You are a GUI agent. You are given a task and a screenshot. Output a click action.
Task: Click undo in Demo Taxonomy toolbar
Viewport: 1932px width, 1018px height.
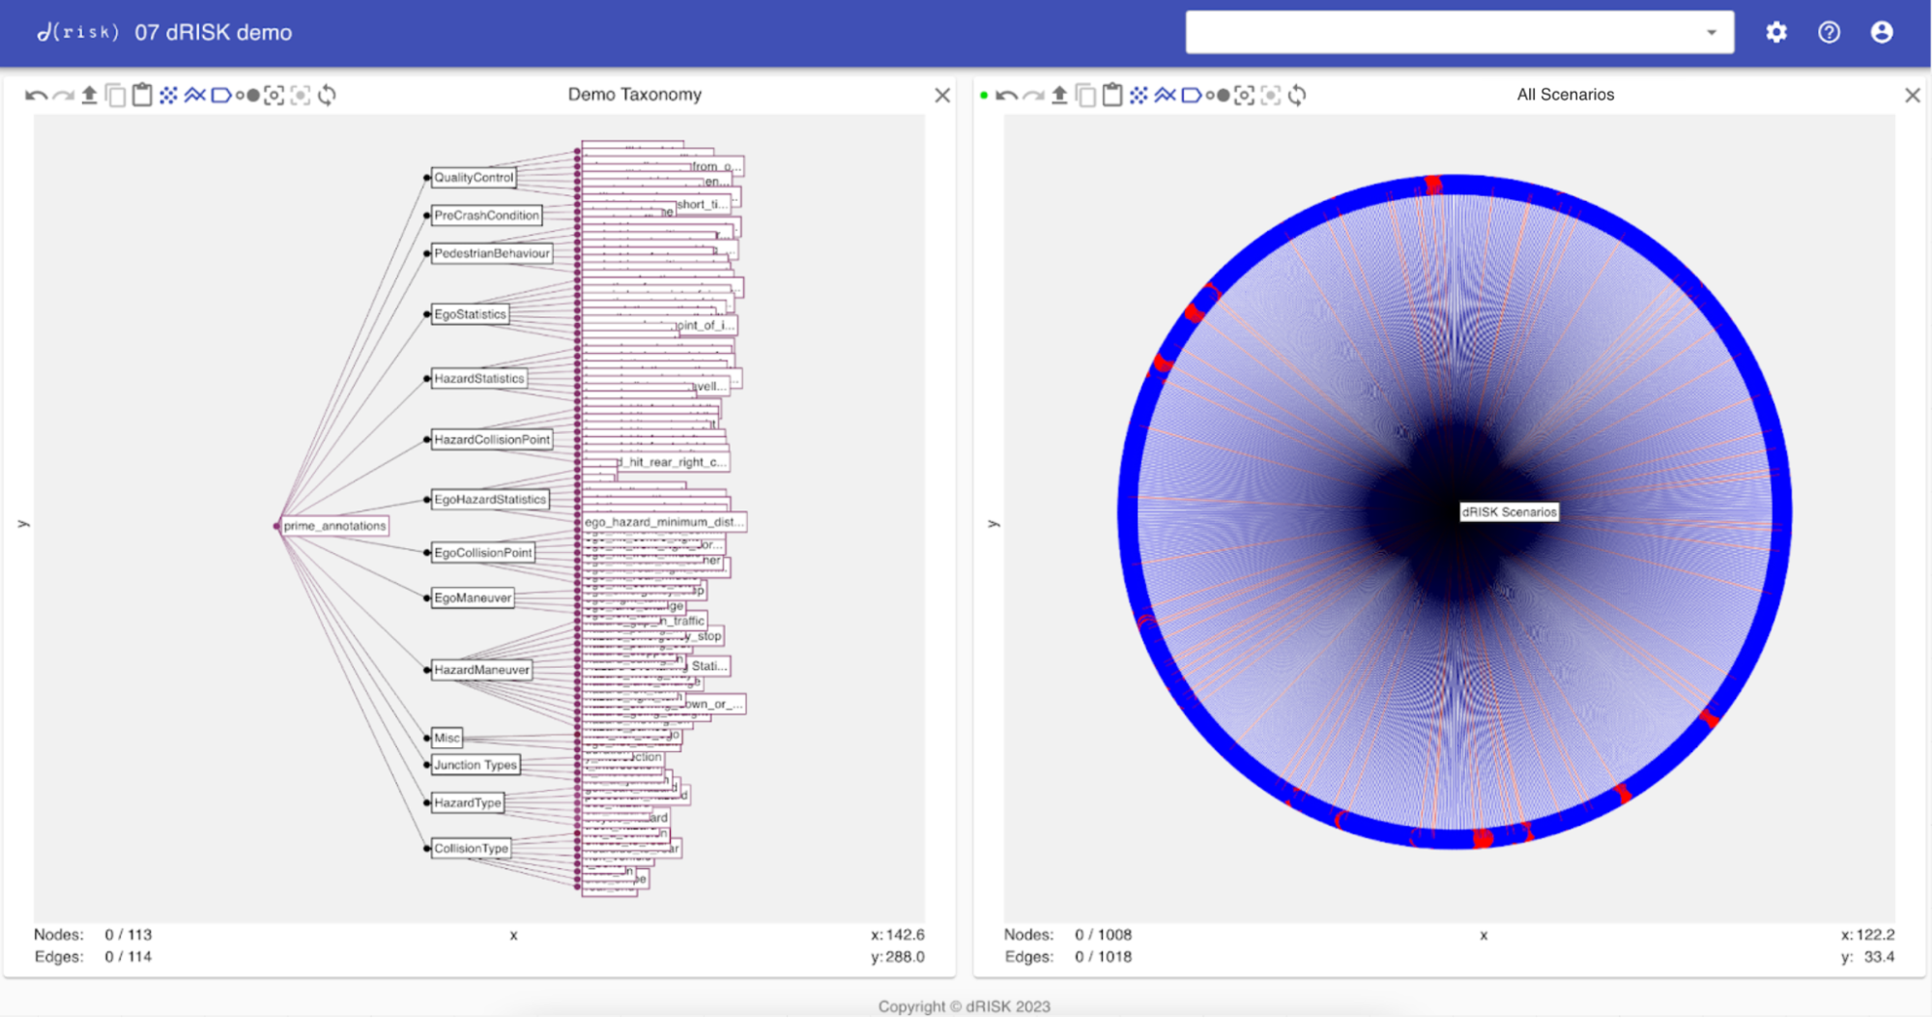pos(36,95)
